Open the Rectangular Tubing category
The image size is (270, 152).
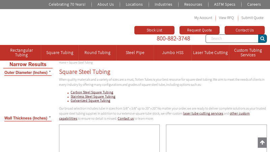coord(21,53)
